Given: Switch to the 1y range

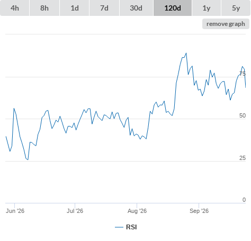Looking at the screenshot, I should pos(207,8).
